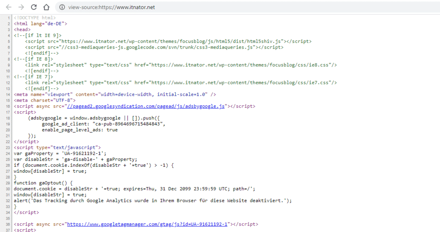
Task: Click the google_ad_client ca-pub value line
Action: point(104,124)
